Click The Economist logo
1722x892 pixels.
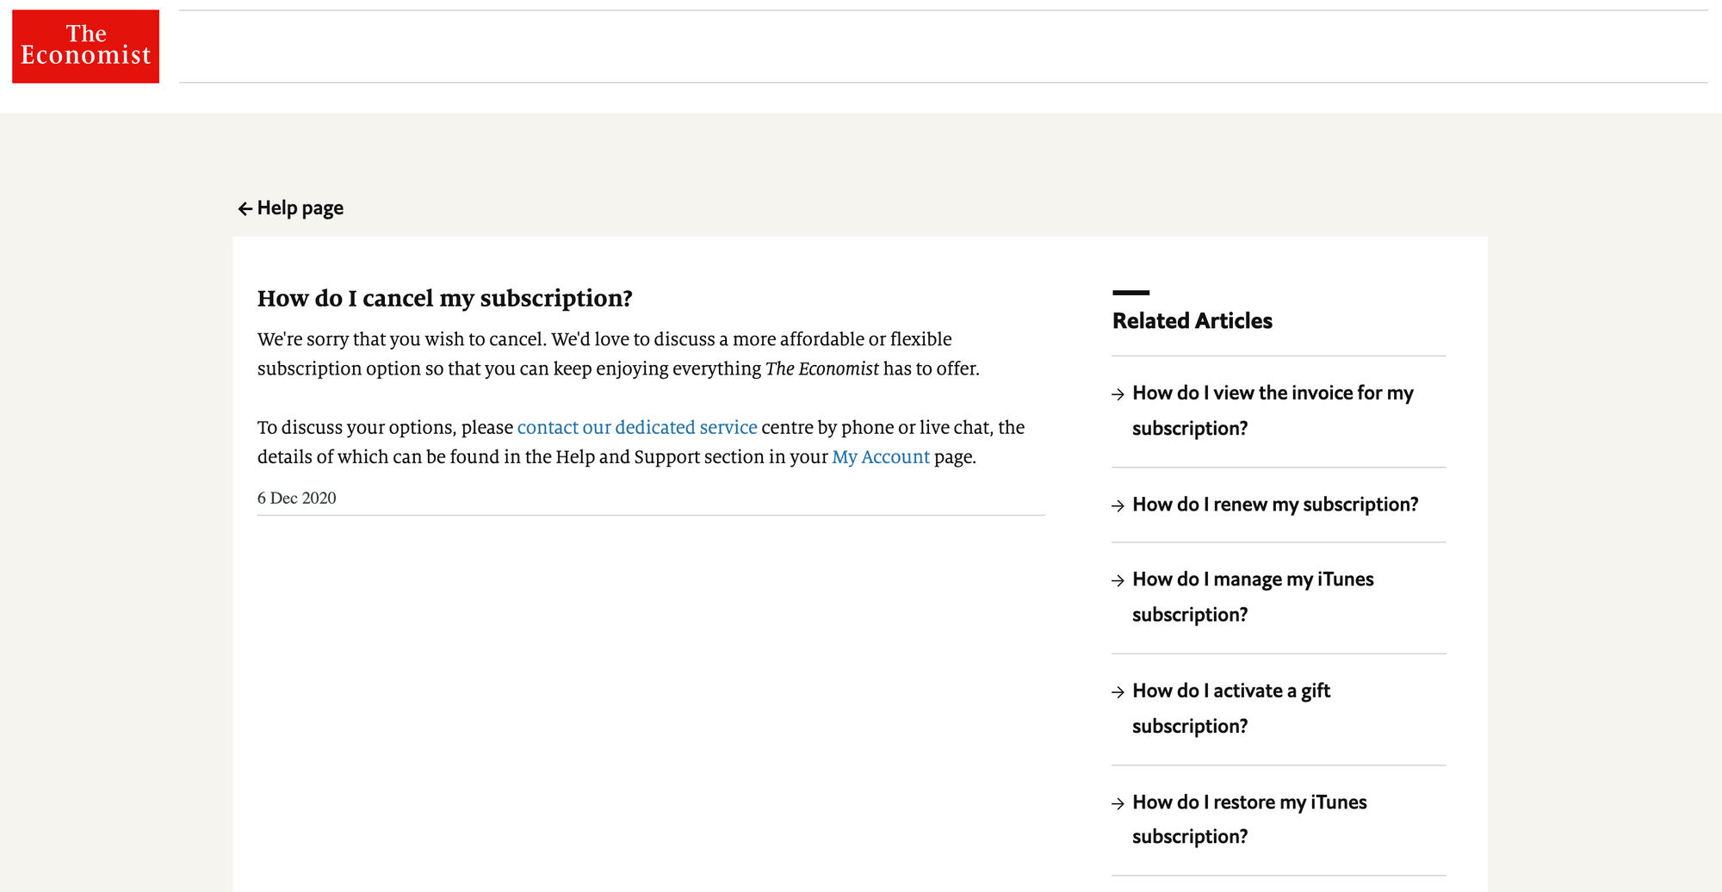click(85, 46)
